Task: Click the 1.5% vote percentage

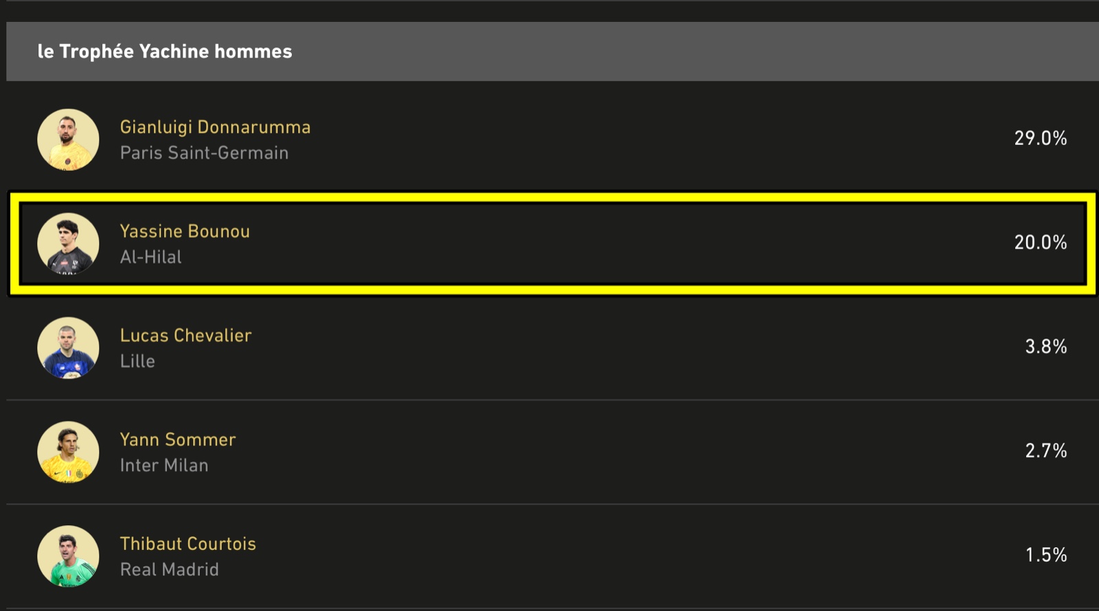Action: click(x=1045, y=555)
